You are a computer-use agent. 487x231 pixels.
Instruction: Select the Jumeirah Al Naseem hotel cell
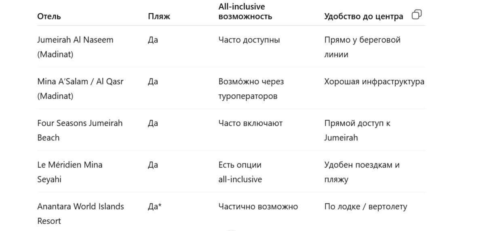coord(75,47)
